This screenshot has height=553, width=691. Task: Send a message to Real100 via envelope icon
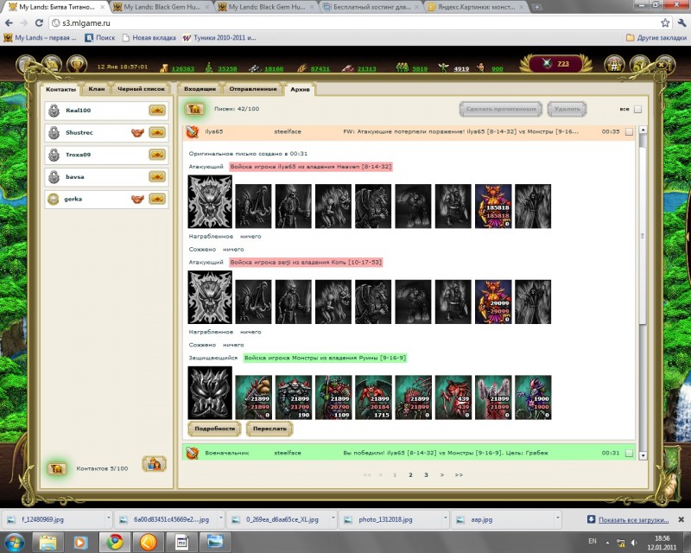(x=157, y=110)
